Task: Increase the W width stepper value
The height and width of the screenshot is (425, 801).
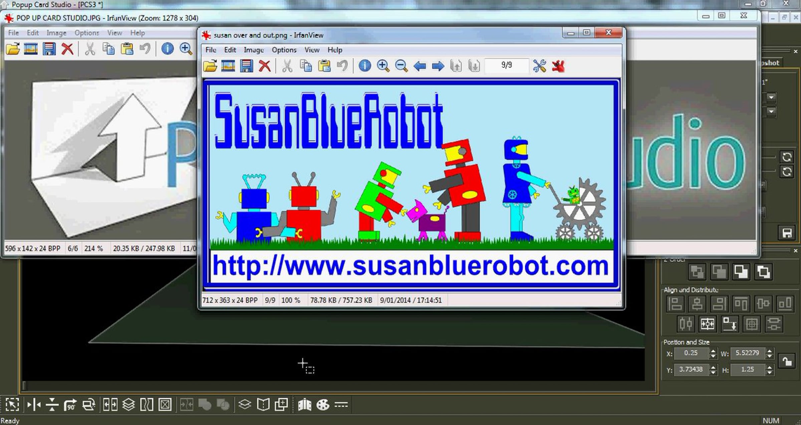Action: tap(770, 351)
